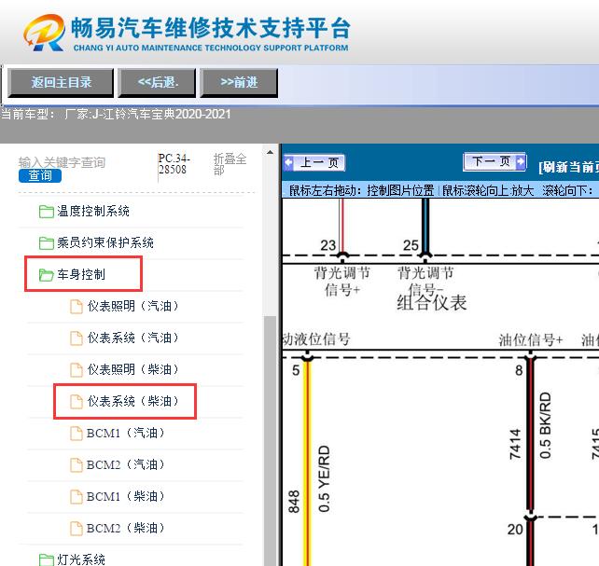Click 组合仪表 label in diagram
Viewport: 599px width, 566px height.
(x=432, y=303)
